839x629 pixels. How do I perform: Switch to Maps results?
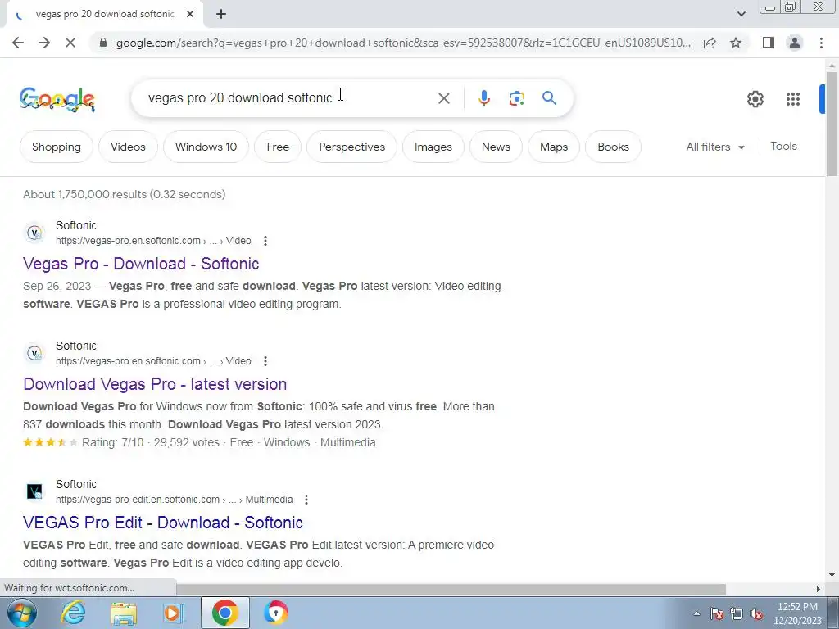pos(554,147)
